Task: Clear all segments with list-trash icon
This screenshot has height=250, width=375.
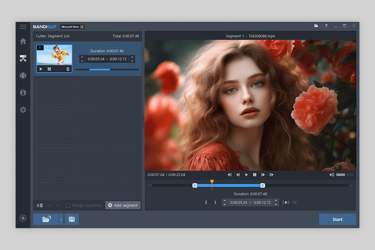Action: (x=39, y=205)
